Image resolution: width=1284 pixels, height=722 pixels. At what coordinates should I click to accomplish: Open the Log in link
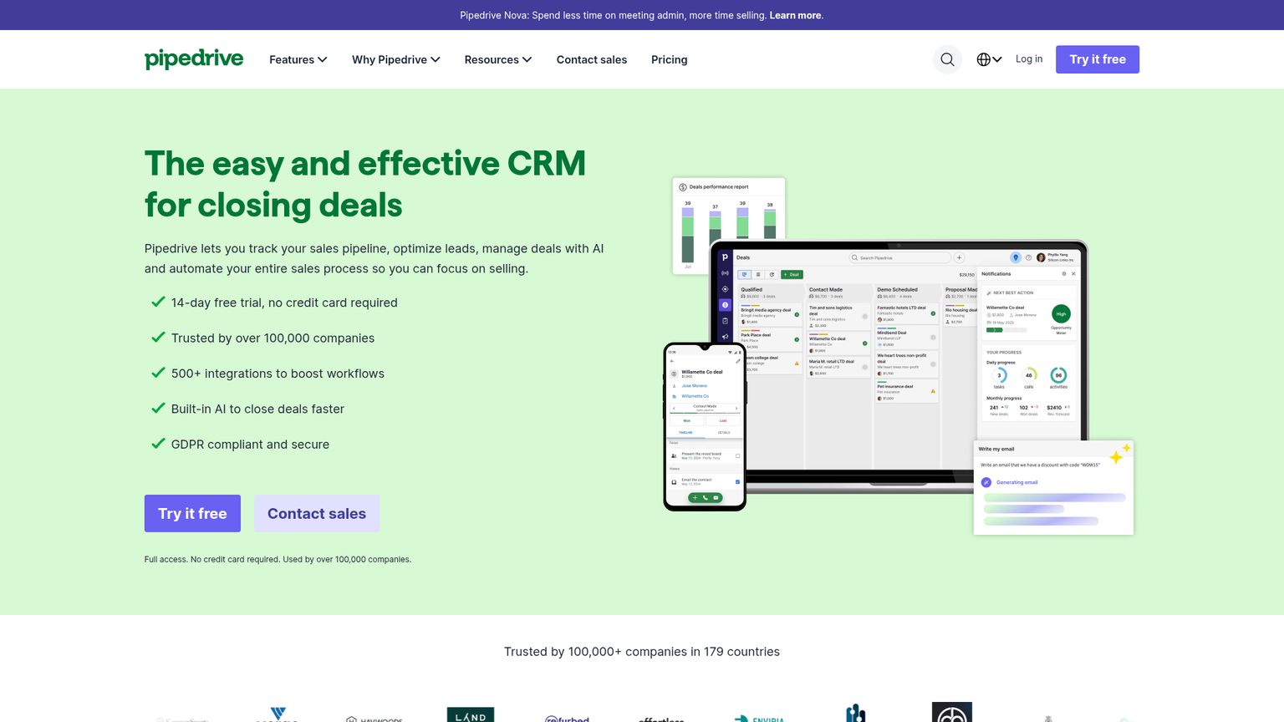click(x=1029, y=58)
